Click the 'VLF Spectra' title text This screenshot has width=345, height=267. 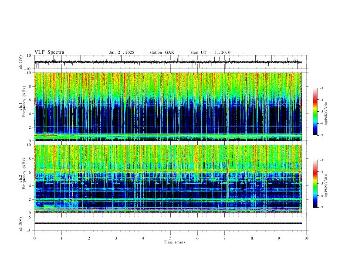tap(49, 52)
